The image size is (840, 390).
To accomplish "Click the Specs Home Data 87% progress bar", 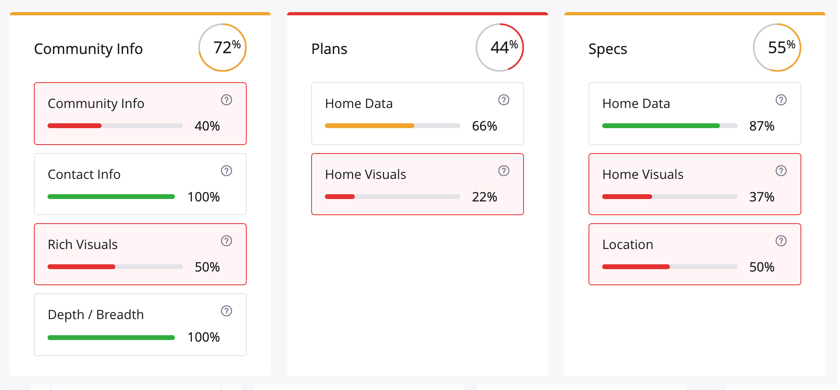I will 670,126.
